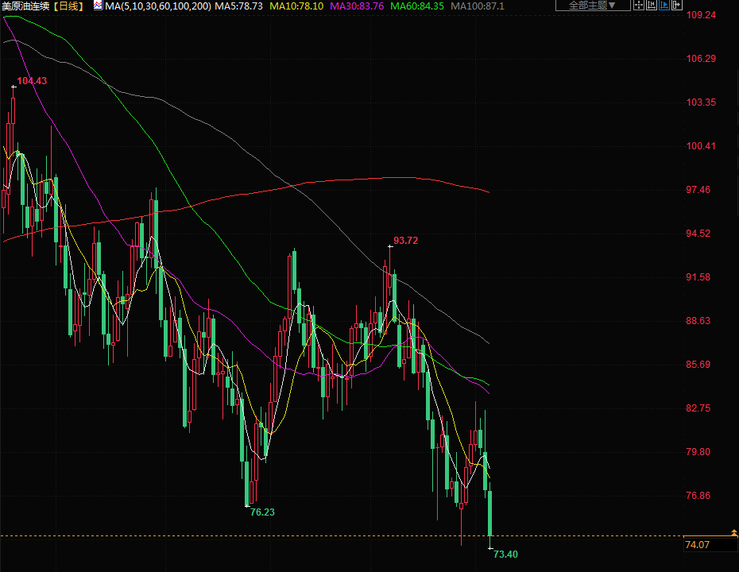Click the second toolbar icon with vertical bars

(x=652, y=6)
